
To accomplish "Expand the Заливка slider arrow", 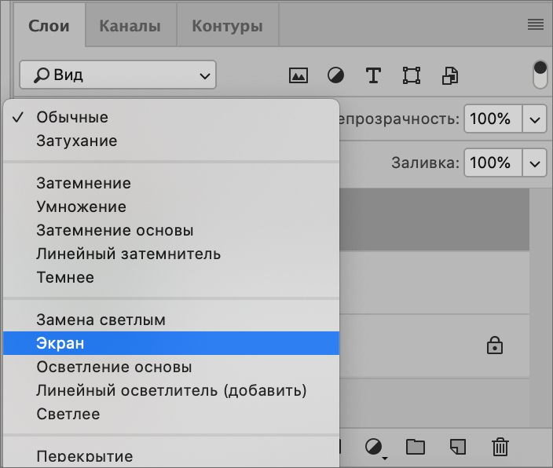I will (535, 163).
